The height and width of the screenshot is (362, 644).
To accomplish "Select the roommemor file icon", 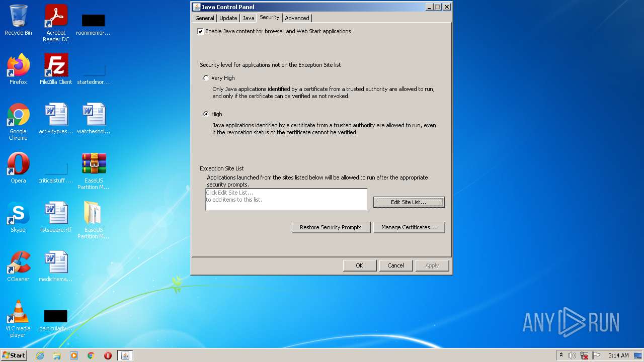I will (x=94, y=25).
